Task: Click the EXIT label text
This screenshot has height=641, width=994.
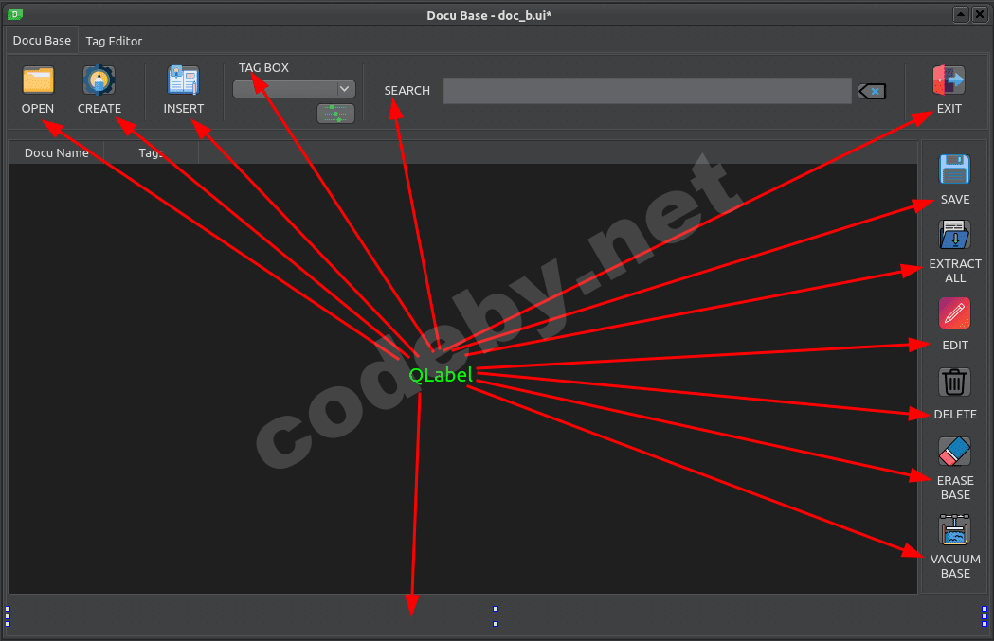Action: tap(949, 108)
